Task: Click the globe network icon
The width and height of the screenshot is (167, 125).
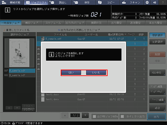Action: point(147,3)
